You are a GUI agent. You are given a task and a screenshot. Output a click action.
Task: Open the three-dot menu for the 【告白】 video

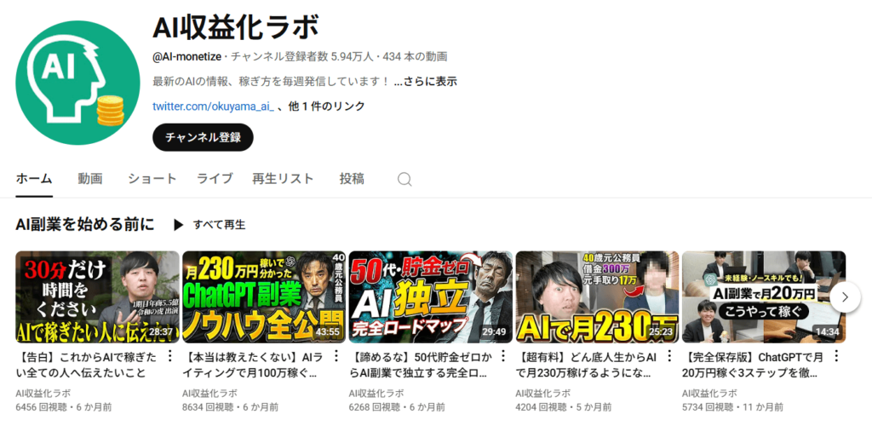[x=170, y=356]
